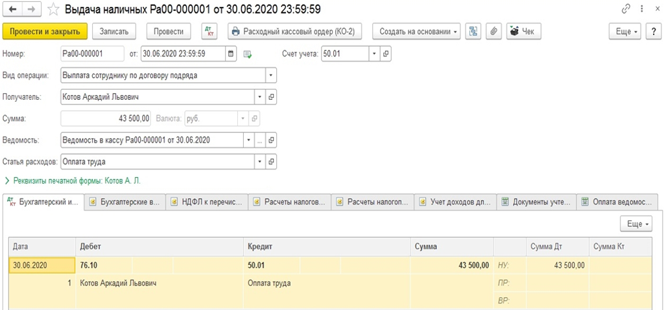The height and width of the screenshot is (310, 664).
Task: Open the Еще menu above postings table
Action: pos(636,224)
